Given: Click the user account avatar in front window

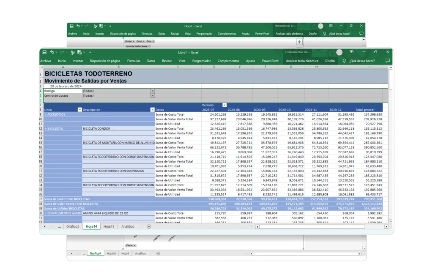Looking at the screenshot, I should point(340,52).
